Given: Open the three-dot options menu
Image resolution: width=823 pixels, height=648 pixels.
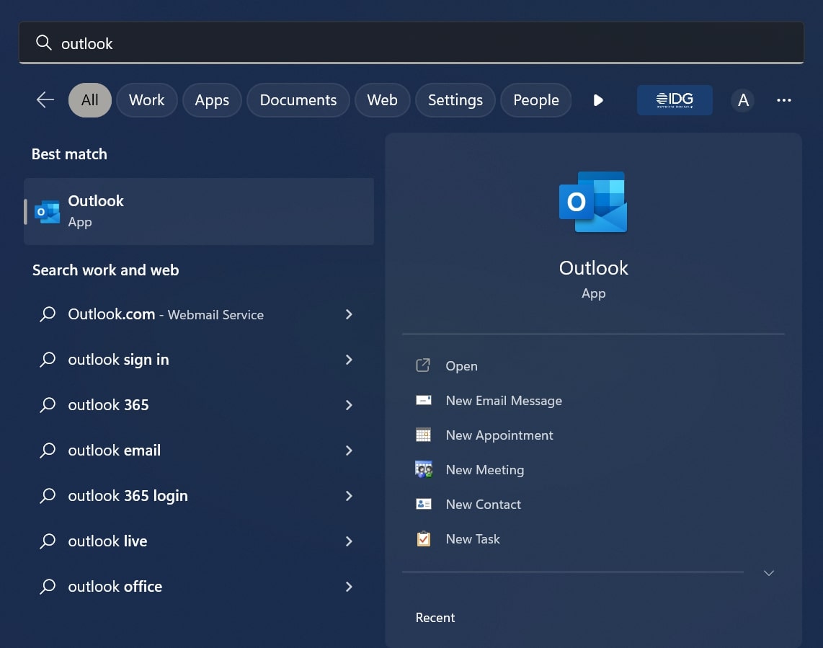Looking at the screenshot, I should point(783,99).
